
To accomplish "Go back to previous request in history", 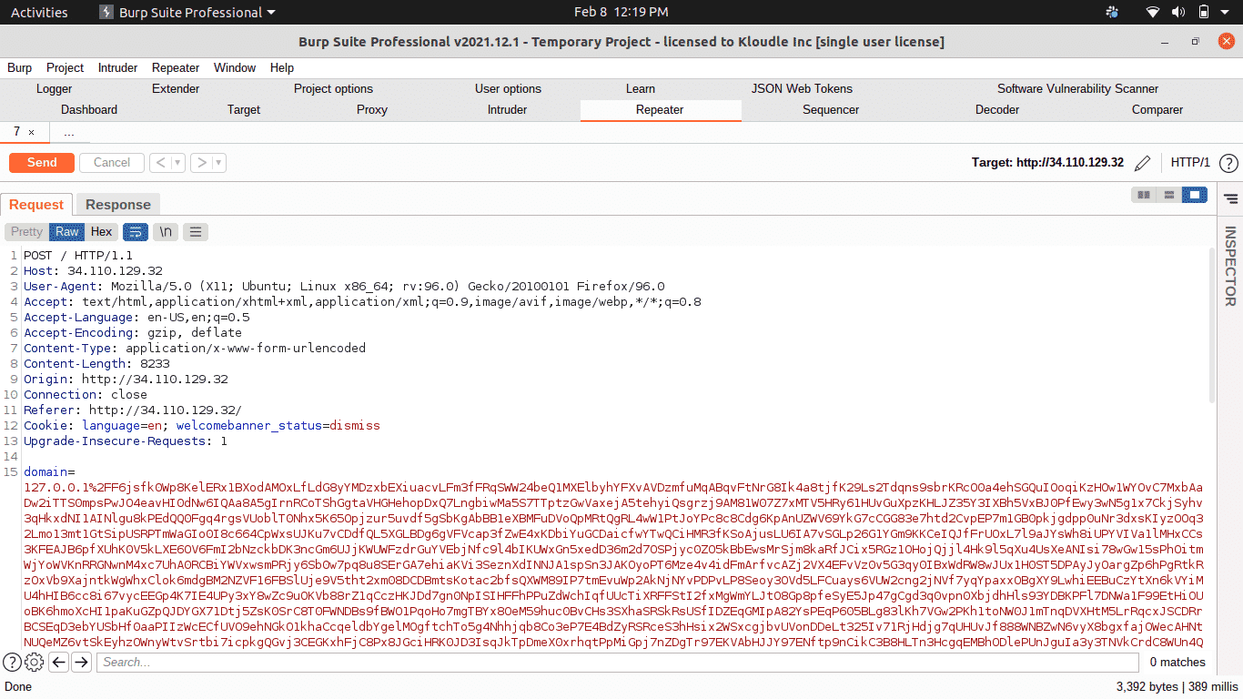I will click(160, 163).
